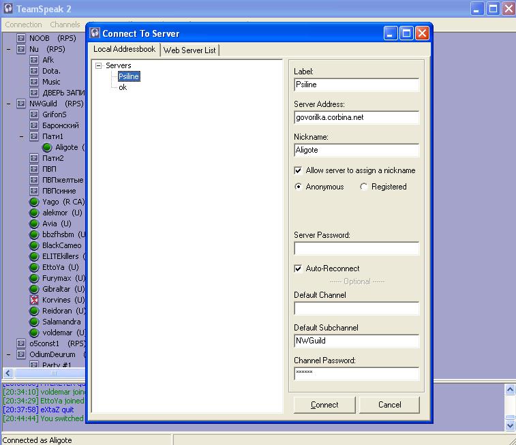Click the Server Password field
The height and width of the screenshot is (445, 516).
point(356,248)
